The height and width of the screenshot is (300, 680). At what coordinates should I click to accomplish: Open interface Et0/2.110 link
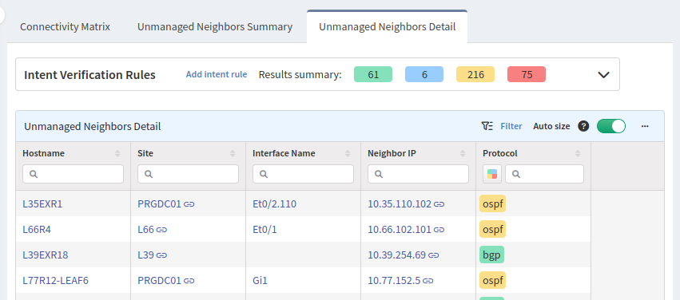tap(275, 203)
